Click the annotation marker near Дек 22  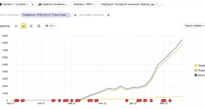[127, 101]
